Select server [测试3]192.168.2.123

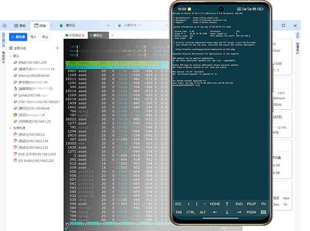pos(31,147)
